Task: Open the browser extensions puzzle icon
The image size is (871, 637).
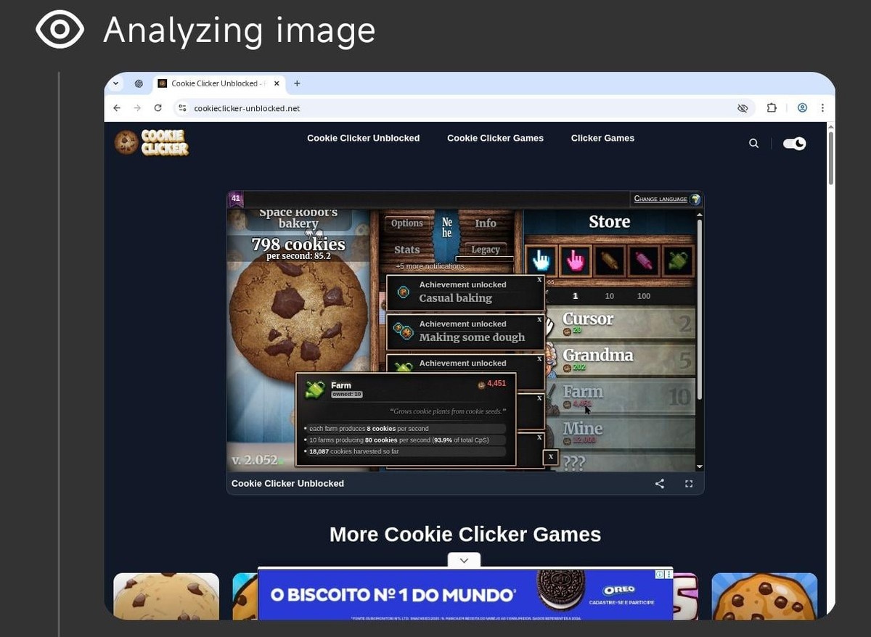Action: [772, 108]
